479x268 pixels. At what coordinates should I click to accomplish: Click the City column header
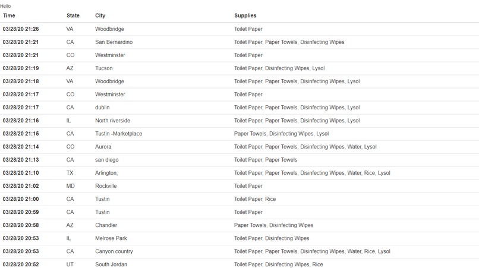pyautogui.click(x=100, y=15)
